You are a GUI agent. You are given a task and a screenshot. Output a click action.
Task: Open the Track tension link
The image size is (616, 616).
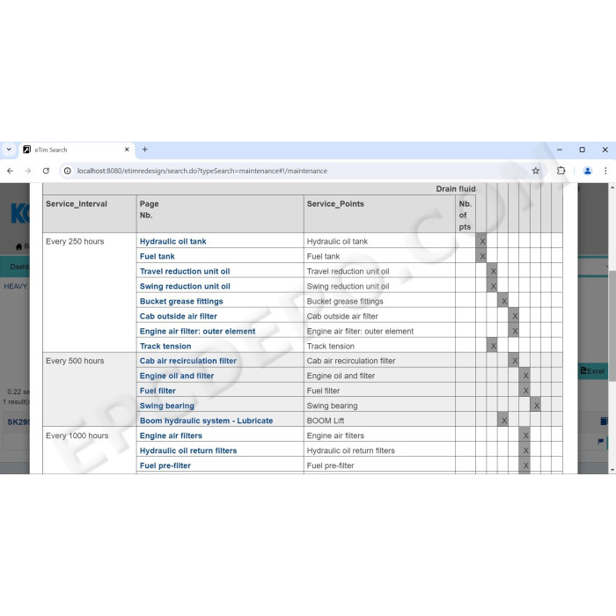(165, 346)
